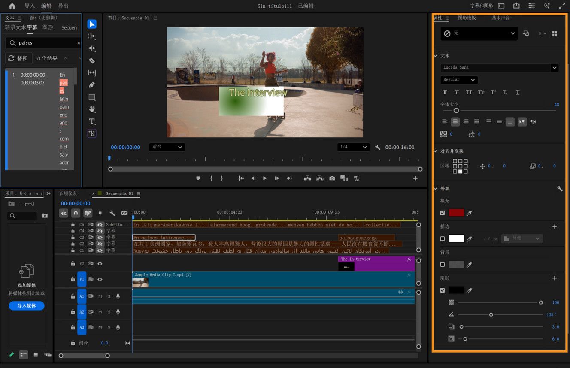Open the CC captions display settings
Viewport: 570px width, 368px height.
click(x=124, y=213)
